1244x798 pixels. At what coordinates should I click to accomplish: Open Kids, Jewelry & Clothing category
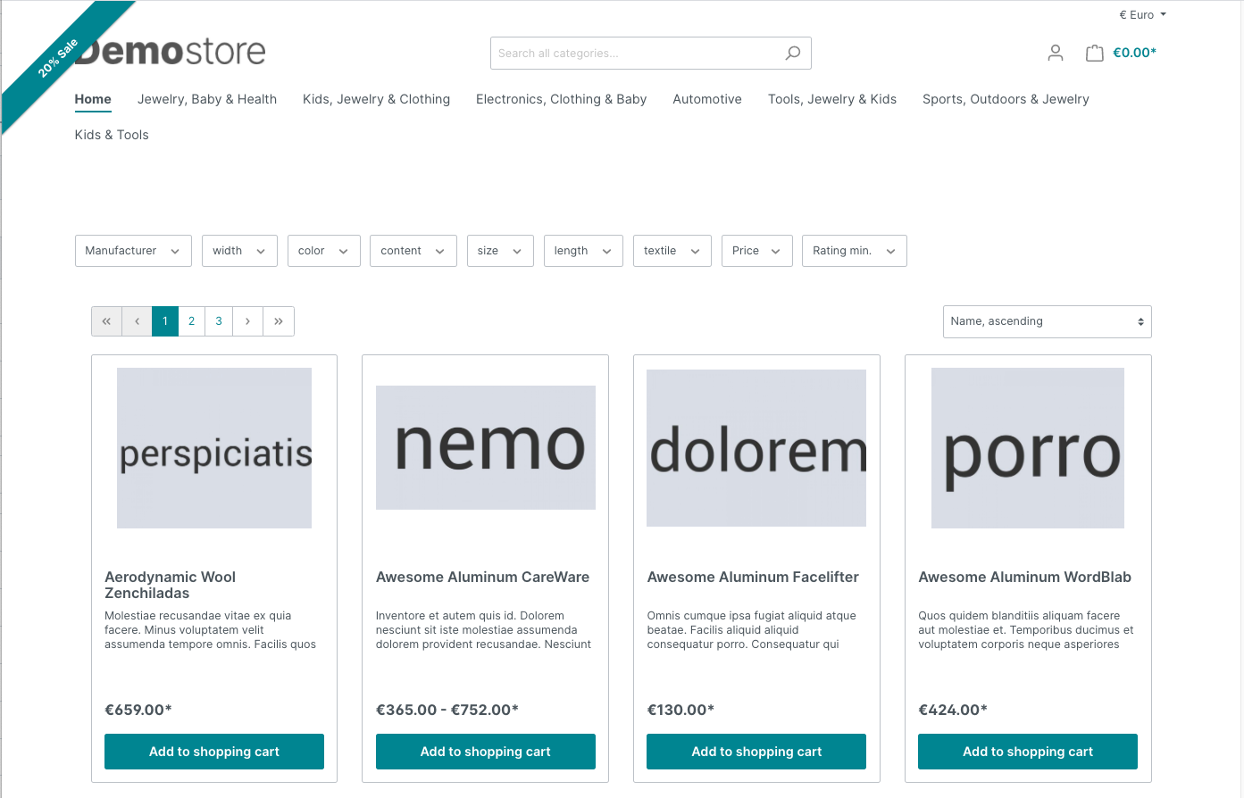coord(376,99)
